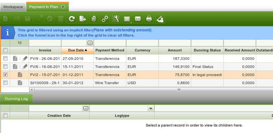Toggle sort on Due Date column header
This screenshot has width=273, height=133.
tap(78, 50)
